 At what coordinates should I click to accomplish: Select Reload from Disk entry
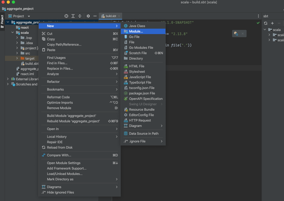80,148
